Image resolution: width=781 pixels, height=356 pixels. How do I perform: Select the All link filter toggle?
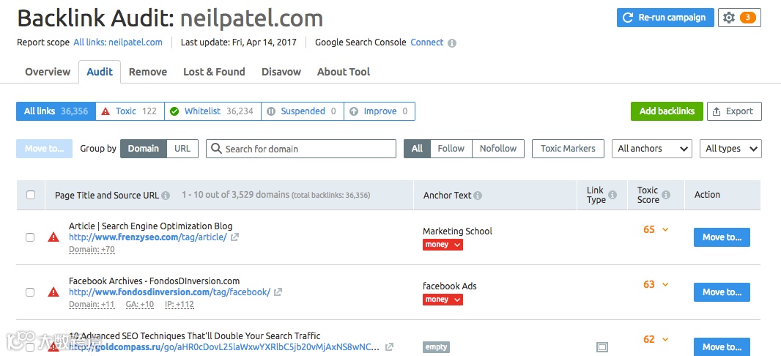point(417,149)
